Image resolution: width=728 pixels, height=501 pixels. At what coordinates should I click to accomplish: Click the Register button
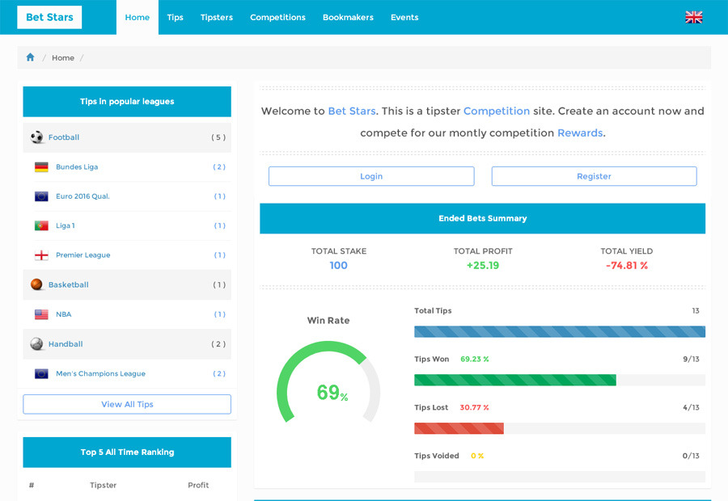point(594,176)
